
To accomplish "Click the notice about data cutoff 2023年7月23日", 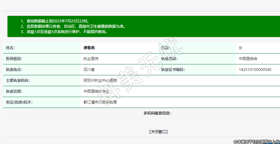I will 57,21.
